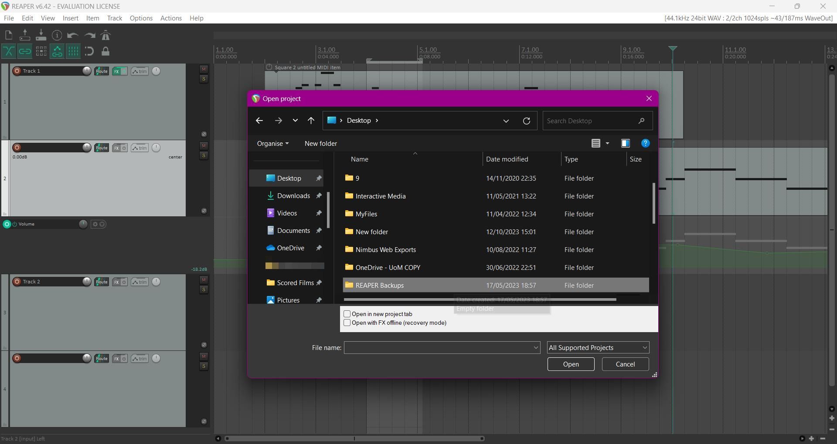
Task: Click the Cancel button
Action: [625, 364]
